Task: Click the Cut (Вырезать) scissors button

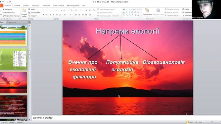Action: 8,9
